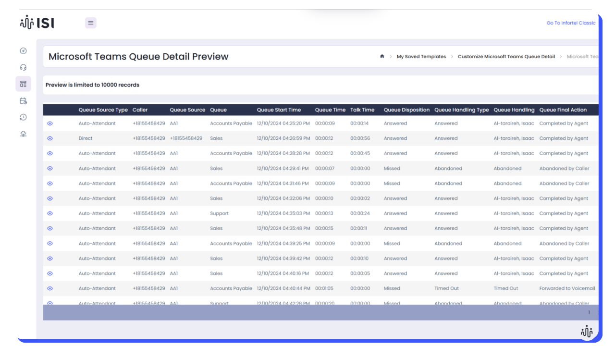
Task: Click the Queue Source Type column header
Action: (x=103, y=110)
